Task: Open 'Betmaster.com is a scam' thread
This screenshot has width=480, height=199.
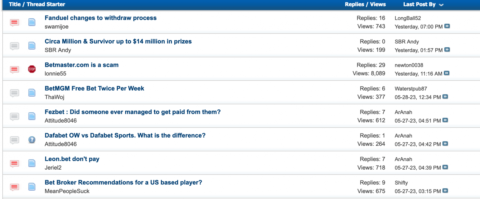Action: [82, 65]
